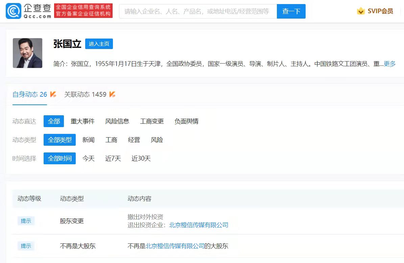Click the 动态内容 column header
This screenshot has width=404, height=263.
click(139, 199)
